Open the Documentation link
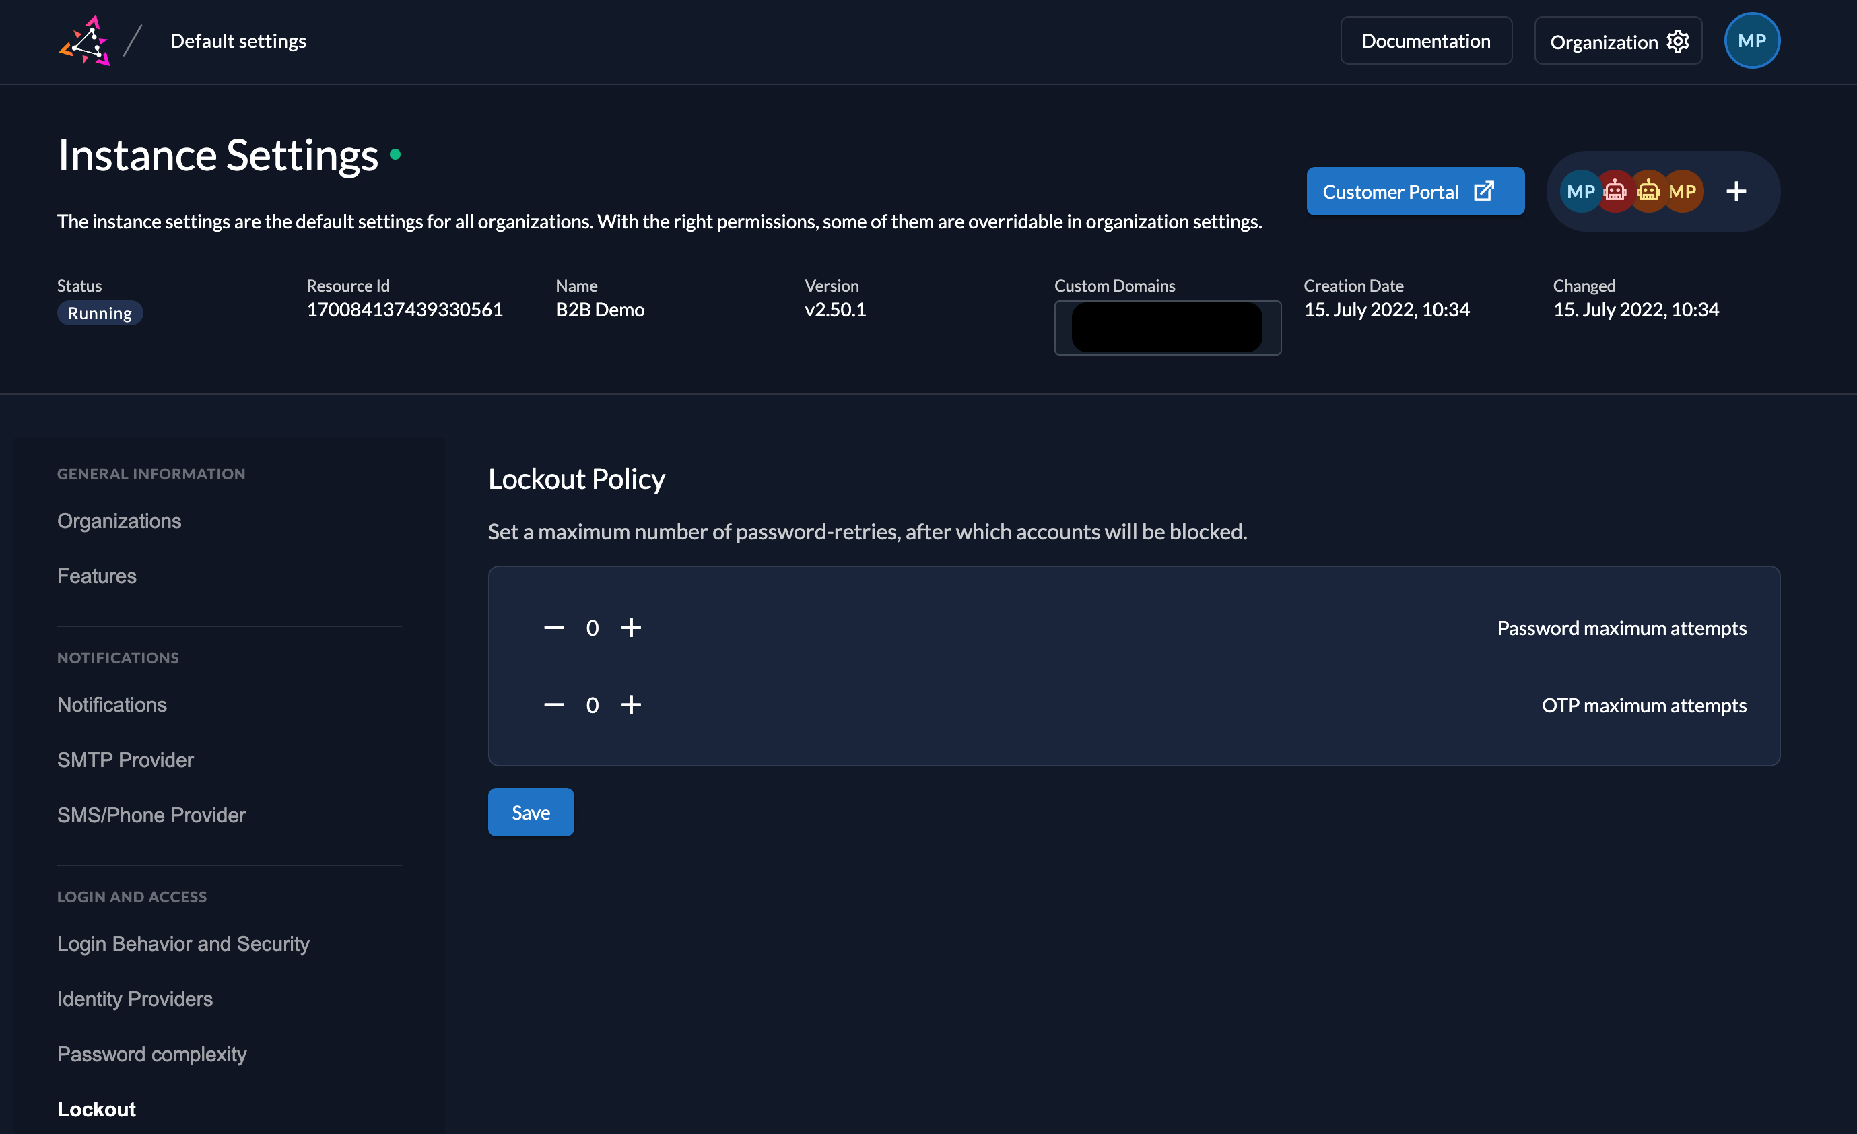 coord(1425,42)
